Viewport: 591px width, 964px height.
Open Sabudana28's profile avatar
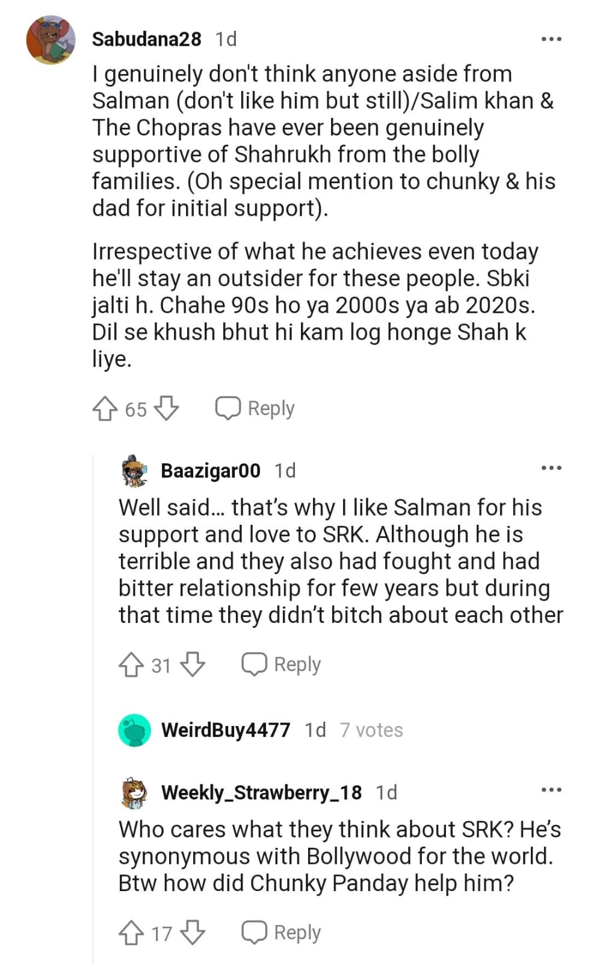click(51, 40)
